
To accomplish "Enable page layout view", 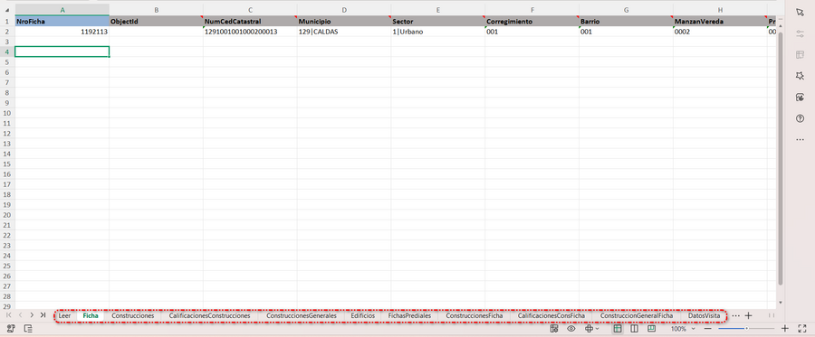I will tap(651, 328).
